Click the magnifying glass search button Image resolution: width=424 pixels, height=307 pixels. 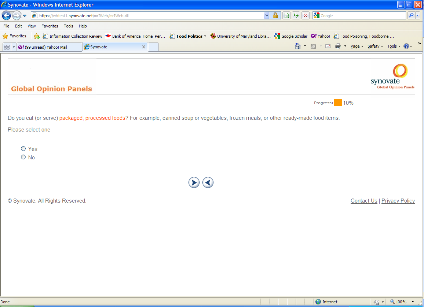coord(411,16)
